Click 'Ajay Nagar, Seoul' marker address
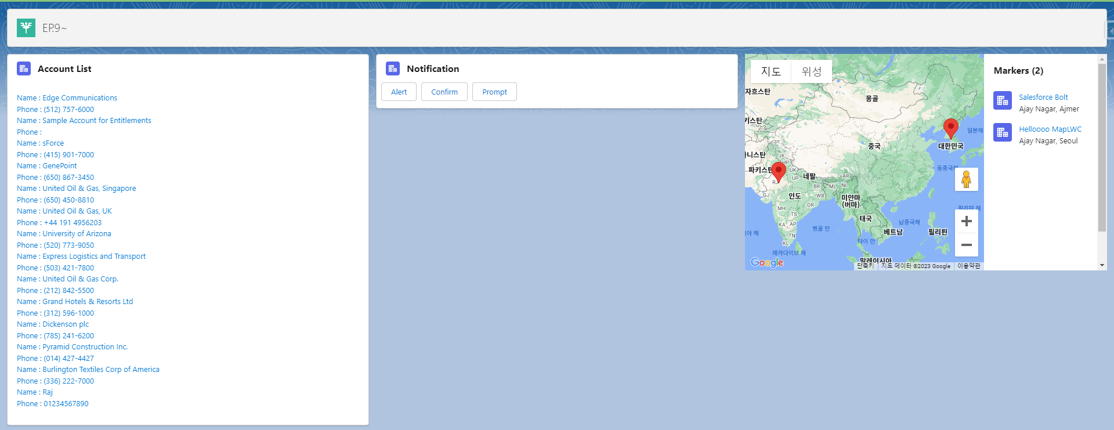1114x430 pixels. point(1048,140)
